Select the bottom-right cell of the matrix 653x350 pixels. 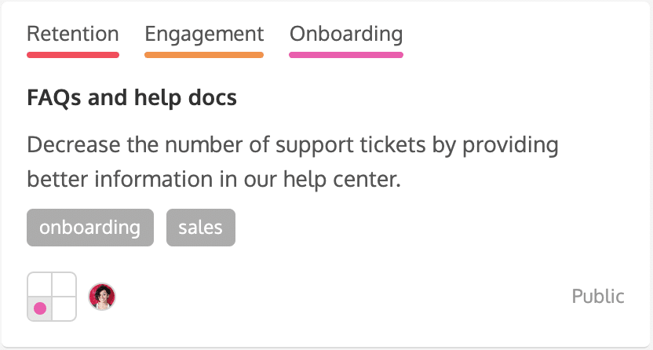pos(64,308)
